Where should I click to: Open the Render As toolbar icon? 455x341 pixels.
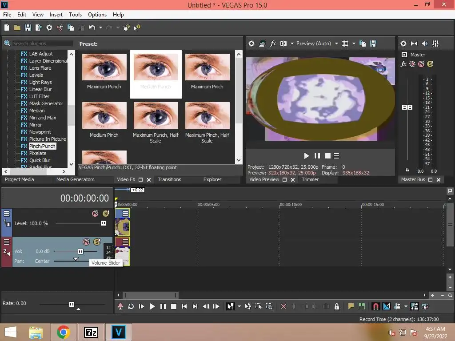tap(38, 28)
